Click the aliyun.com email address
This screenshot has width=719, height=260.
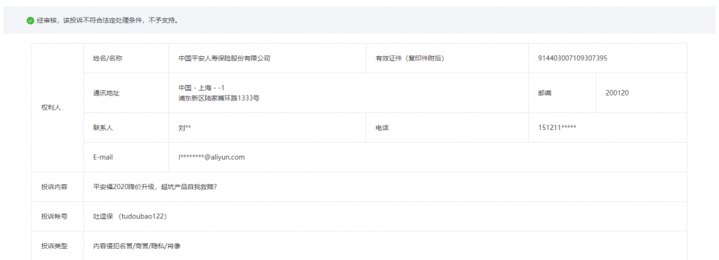tap(211, 157)
